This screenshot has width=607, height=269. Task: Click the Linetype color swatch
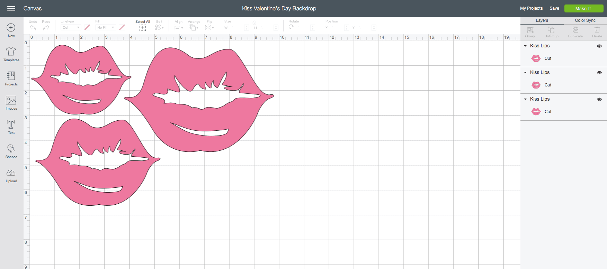coord(87,27)
